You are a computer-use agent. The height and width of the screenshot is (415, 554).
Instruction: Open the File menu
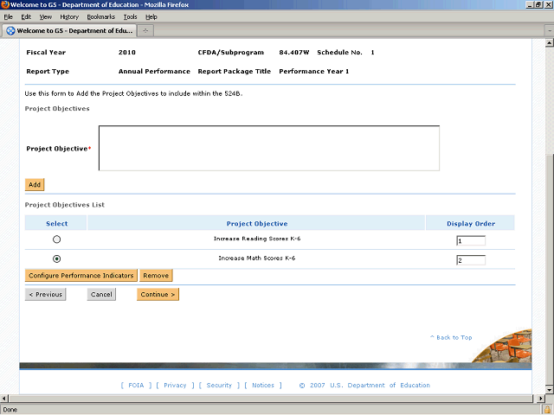[x=8, y=17]
